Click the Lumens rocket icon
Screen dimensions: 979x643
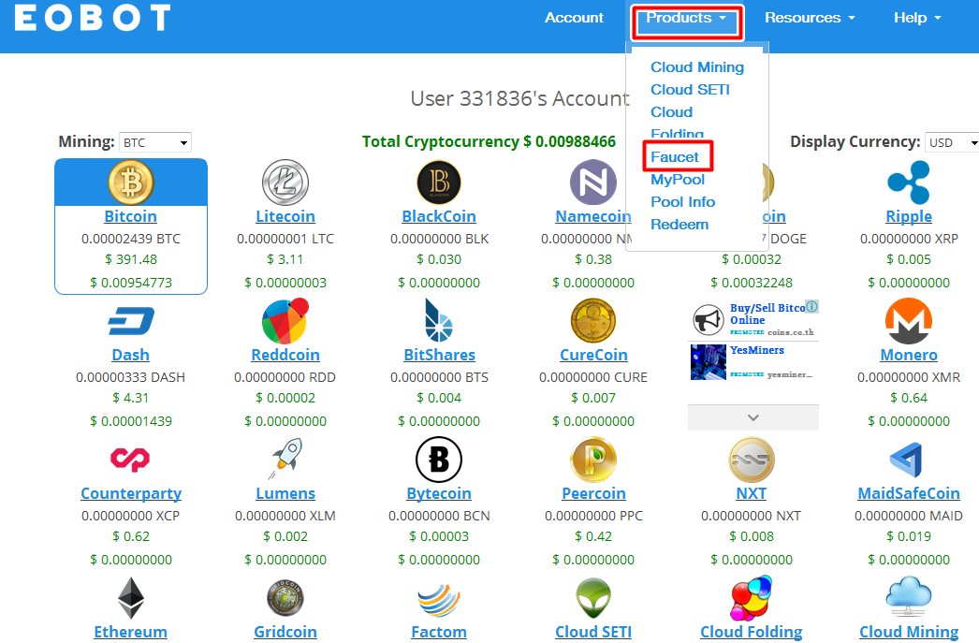point(285,460)
